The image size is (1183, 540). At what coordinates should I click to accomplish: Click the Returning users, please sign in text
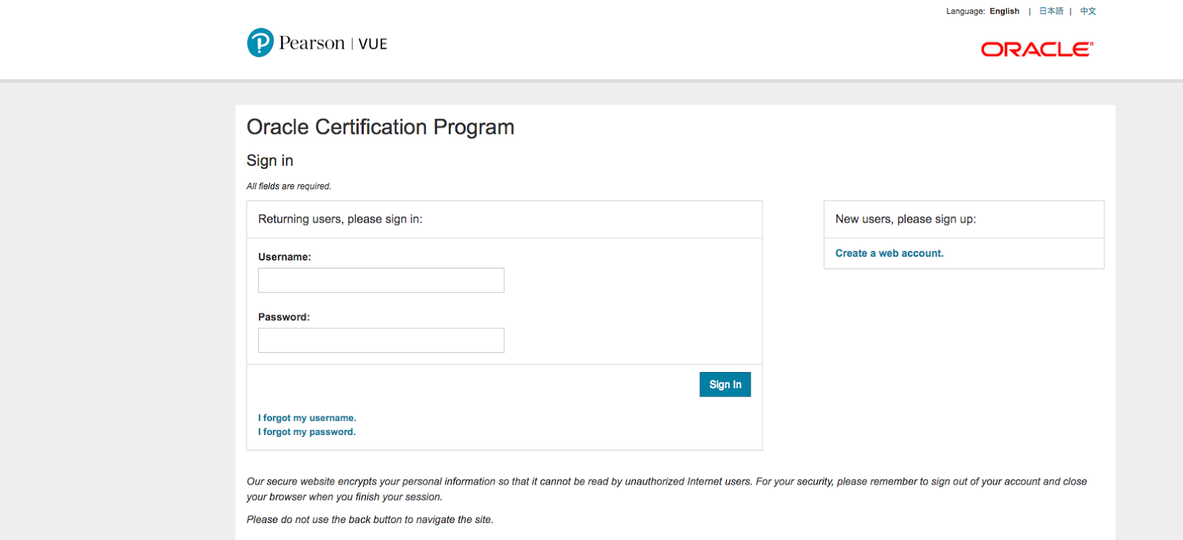pyautogui.click(x=340, y=219)
